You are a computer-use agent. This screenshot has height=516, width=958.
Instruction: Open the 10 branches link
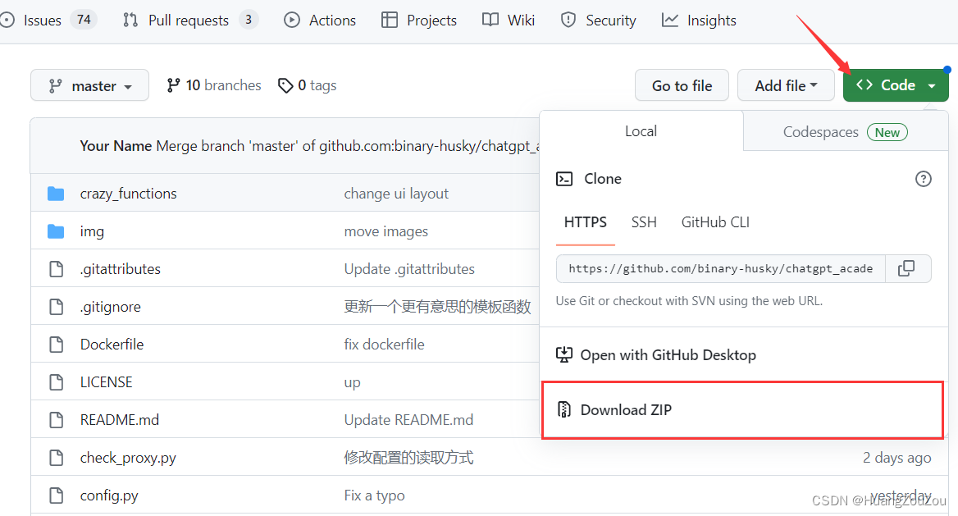[214, 85]
